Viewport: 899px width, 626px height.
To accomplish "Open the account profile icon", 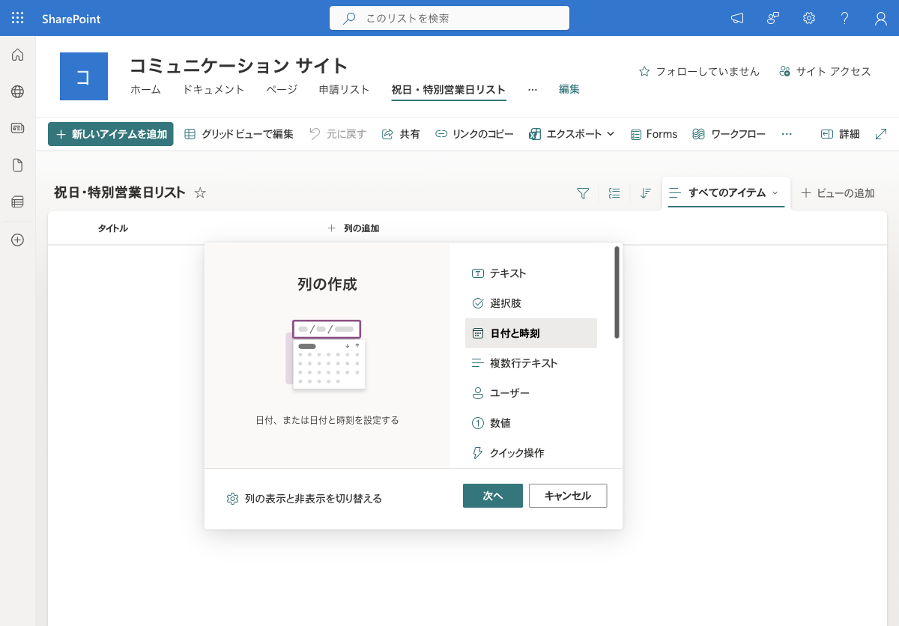I will [x=881, y=18].
